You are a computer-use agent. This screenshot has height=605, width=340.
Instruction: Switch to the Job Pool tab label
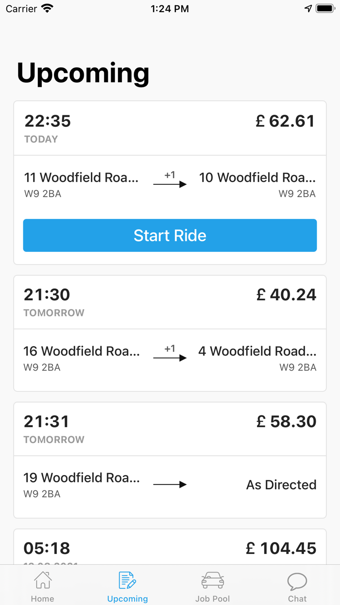click(213, 599)
